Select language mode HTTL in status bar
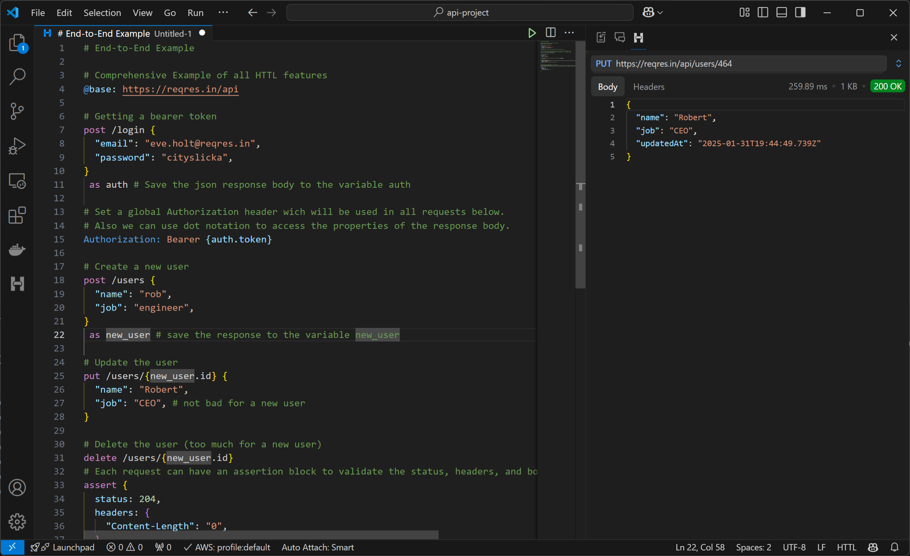The image size is (910, 556). coord(846,547)
